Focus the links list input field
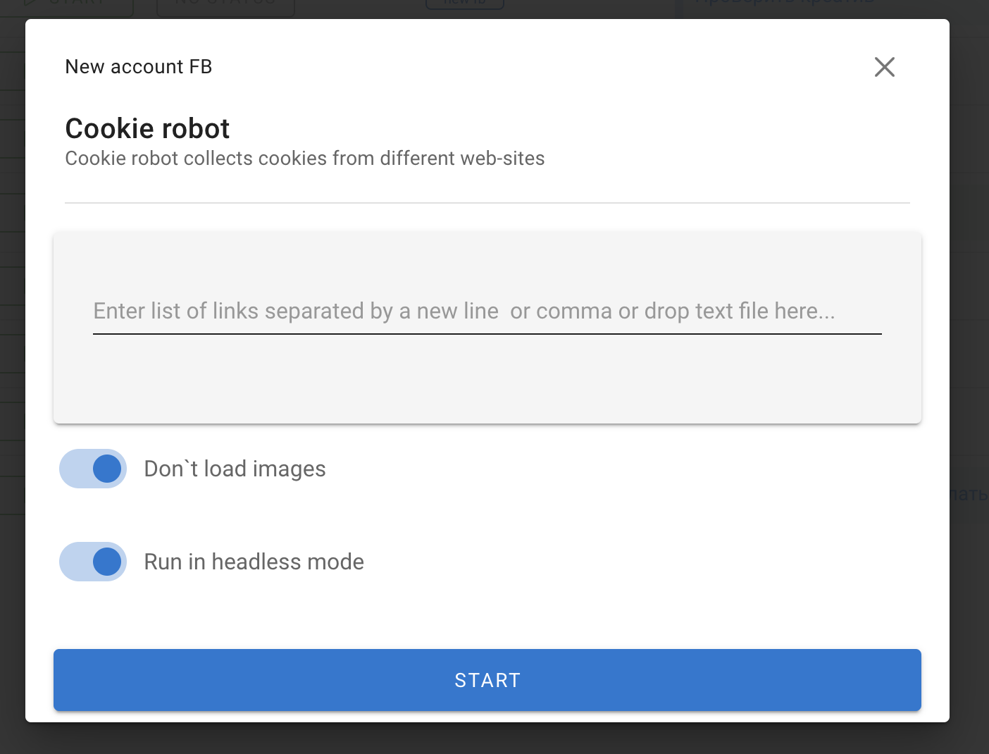This screenshot has width=989, height=754. [x=487, y=311]
